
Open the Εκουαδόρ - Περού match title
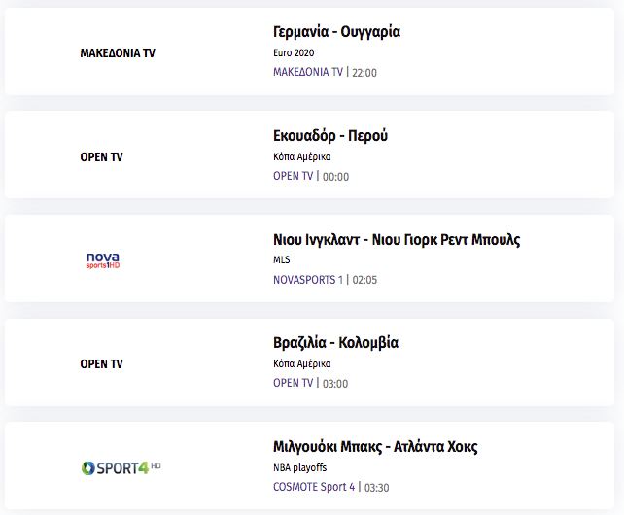[330, 136]
